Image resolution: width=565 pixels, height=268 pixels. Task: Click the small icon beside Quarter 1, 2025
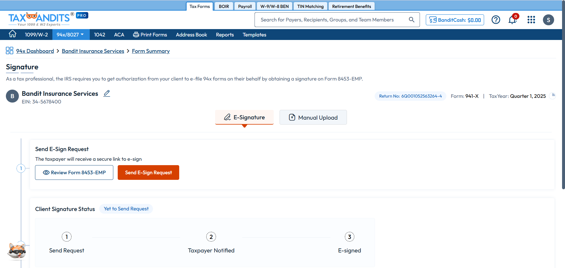553,96
